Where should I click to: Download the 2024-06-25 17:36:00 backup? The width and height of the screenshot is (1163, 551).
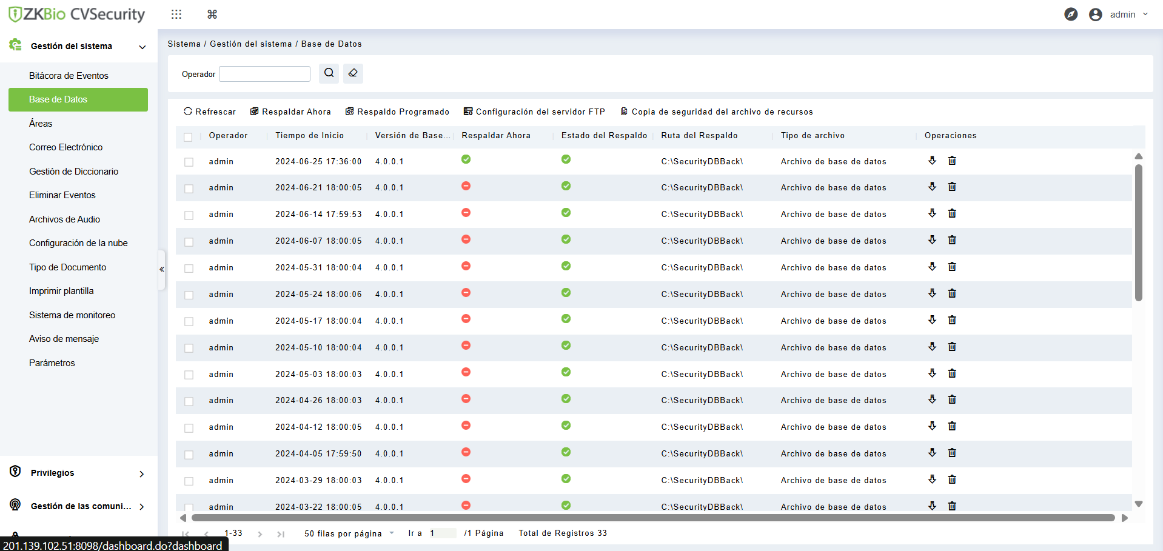[x=932, y=161]
